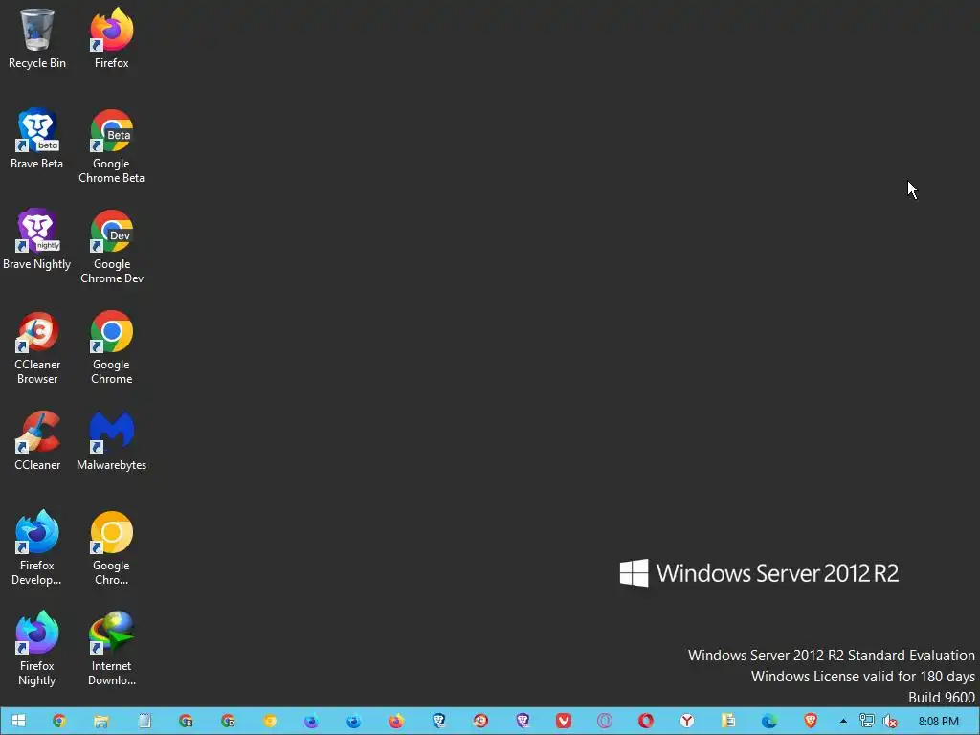The image size is (980, 735).
Task: Select the Malwarebytes desktop shortcut
Action: point(112,440)
